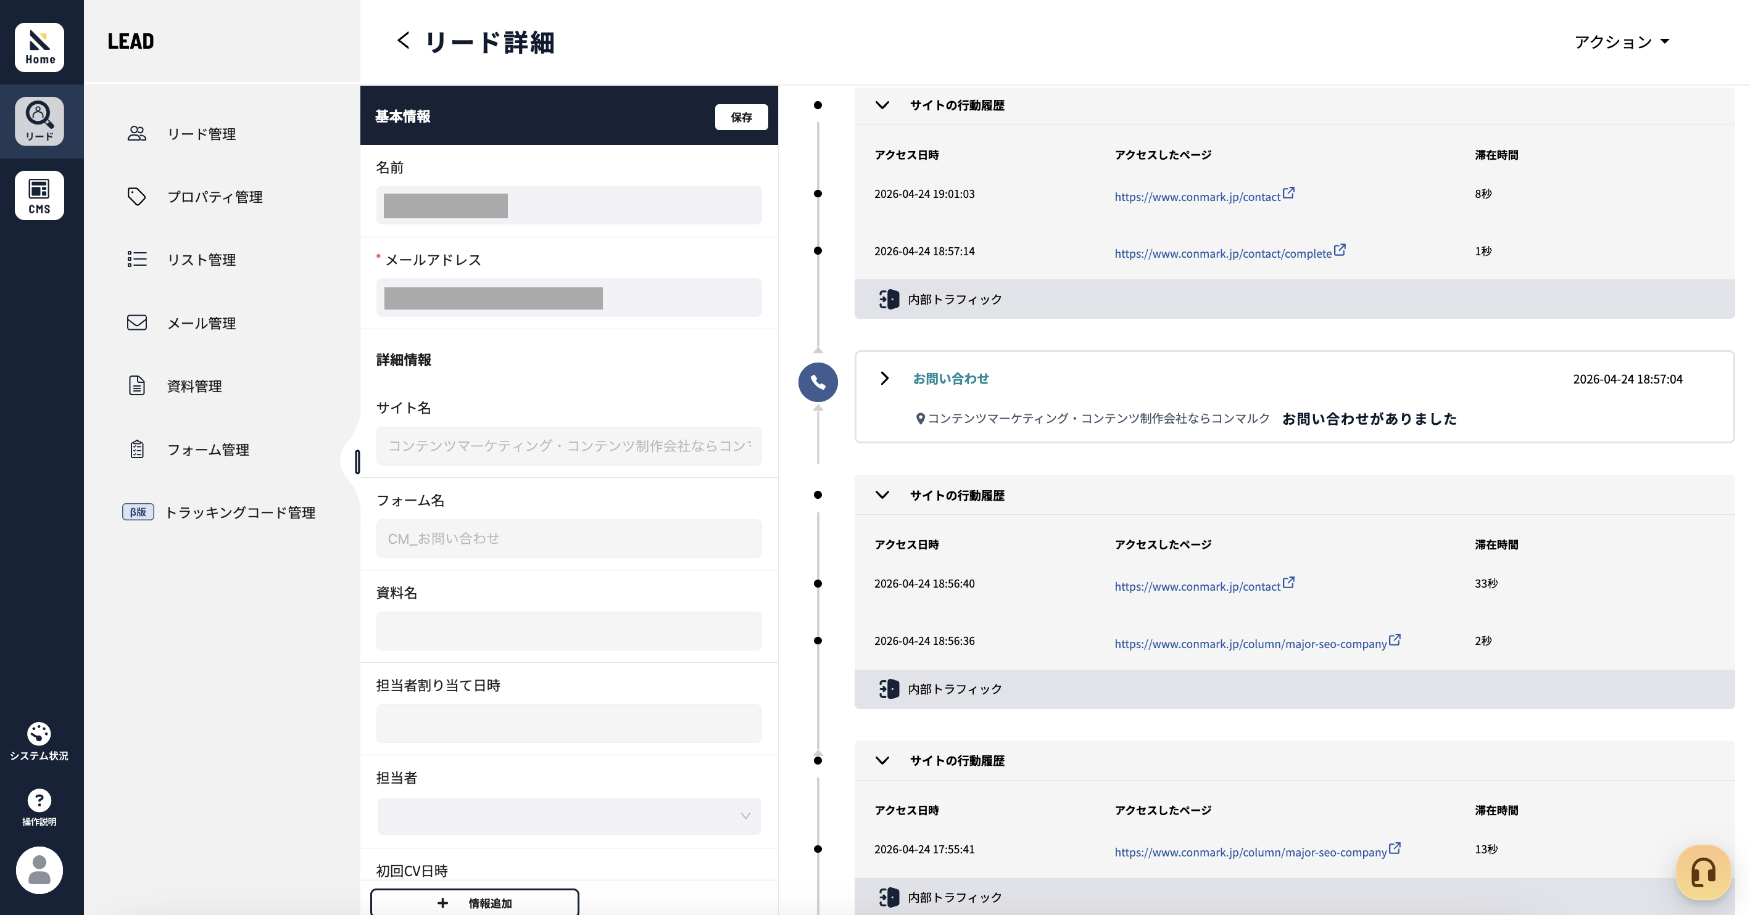Open トラッキングコード管理 in the LEAD menu
This screenshot has width=1750, height=915.
(x=240, y=512)
